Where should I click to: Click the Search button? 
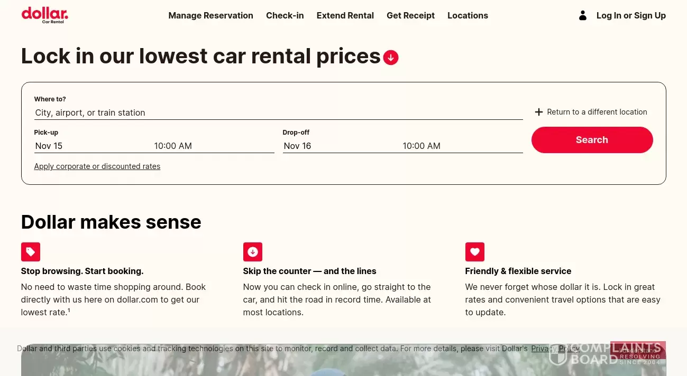click(x=592, y=139)
